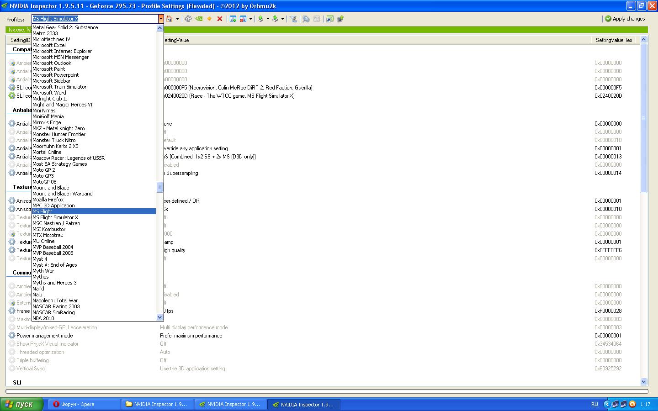Click gear icon of row valued 0x000000F5
This screenshot has height=411, width=658.
click(12, 88)
